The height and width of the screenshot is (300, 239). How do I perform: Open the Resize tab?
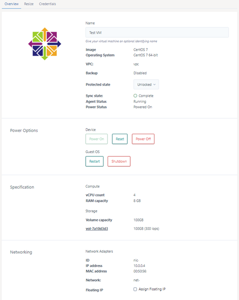(29, 4)
